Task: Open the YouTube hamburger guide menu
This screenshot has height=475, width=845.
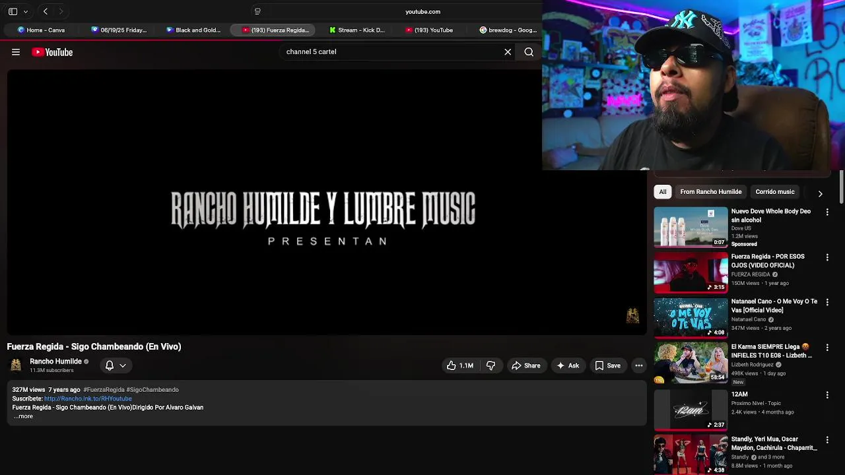Action: pos(16,52)
